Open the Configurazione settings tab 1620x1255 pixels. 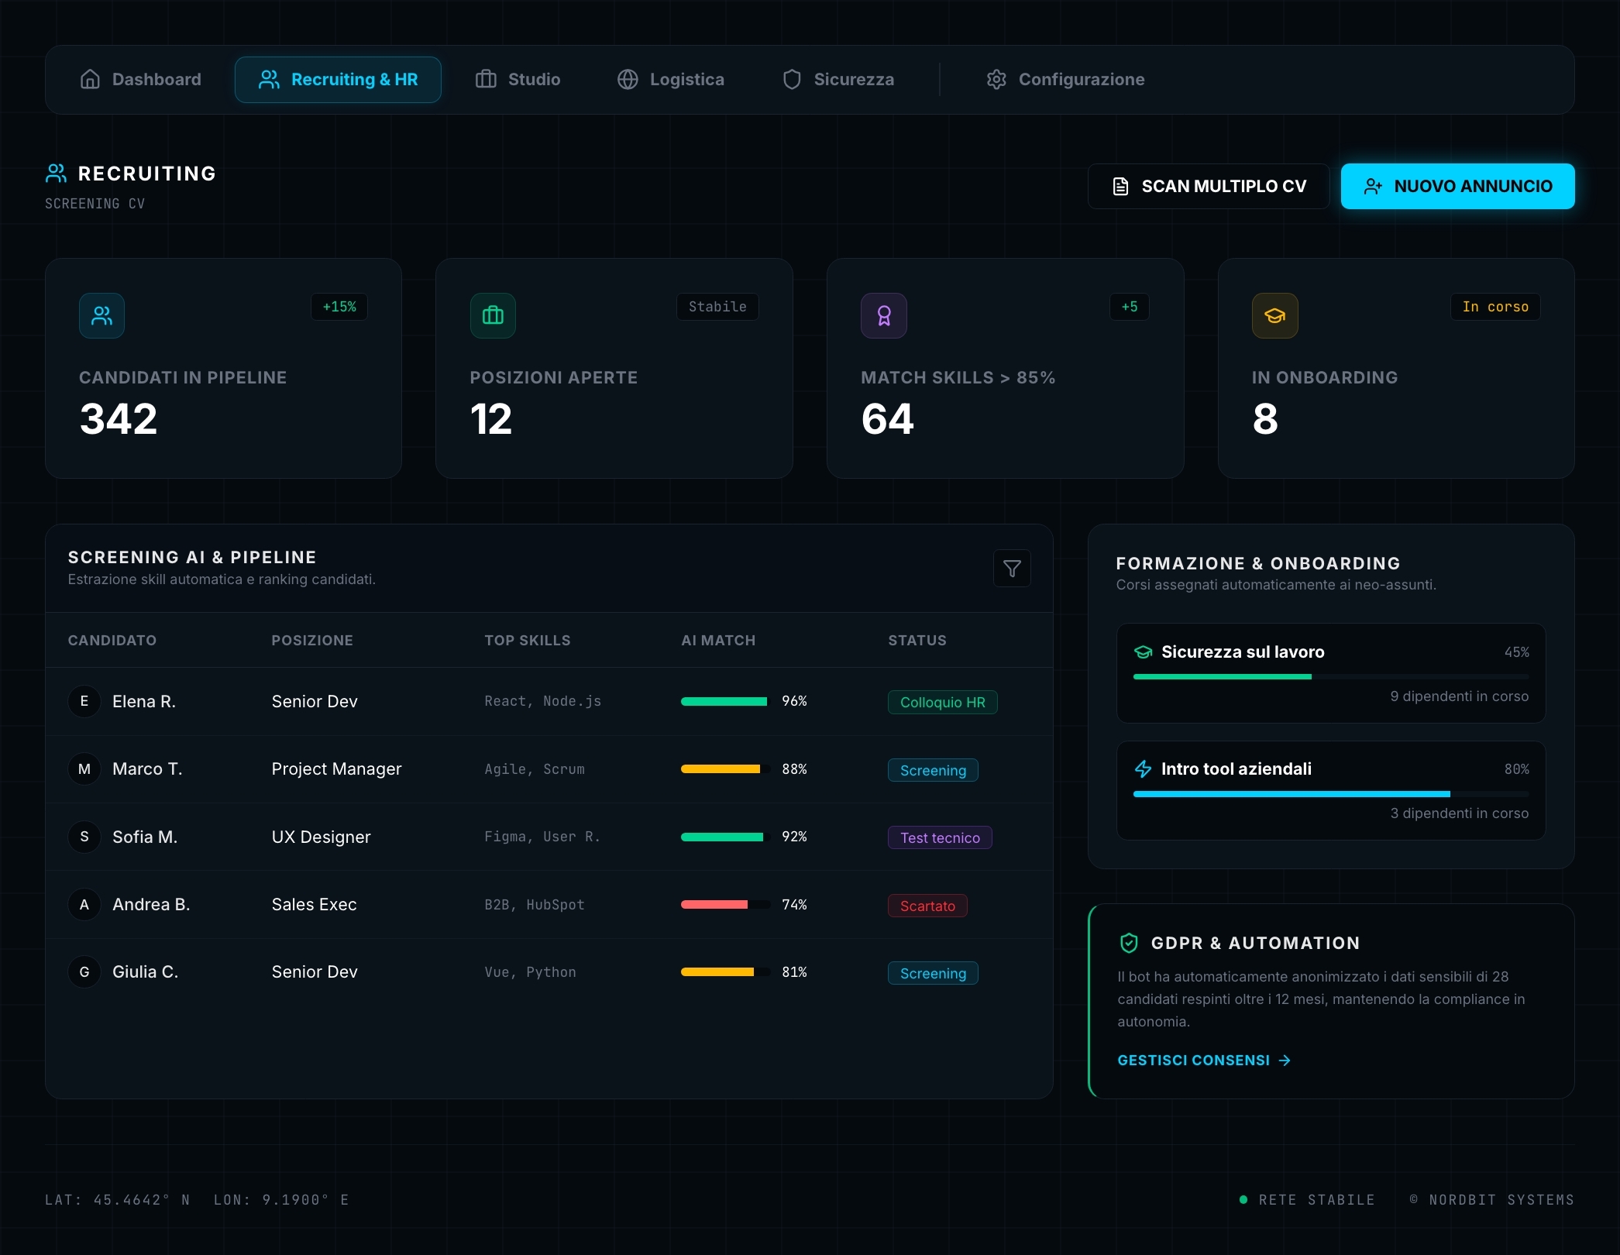click(1066, 80)
